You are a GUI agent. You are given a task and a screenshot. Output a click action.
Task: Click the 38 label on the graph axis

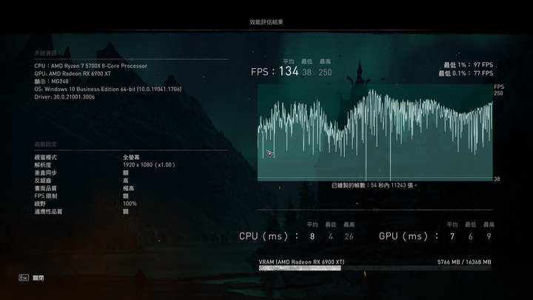tap(497, 179)
